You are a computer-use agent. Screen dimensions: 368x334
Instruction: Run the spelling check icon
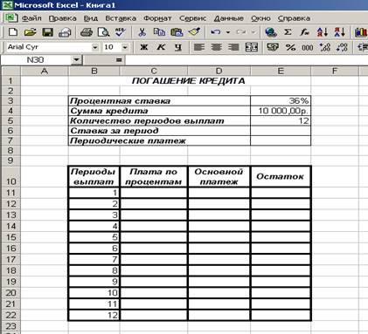[x=120, y=32]
